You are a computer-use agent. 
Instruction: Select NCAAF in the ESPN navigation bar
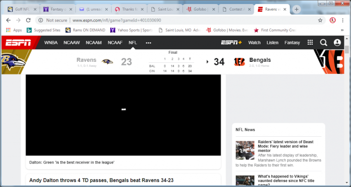click(115, 43)
